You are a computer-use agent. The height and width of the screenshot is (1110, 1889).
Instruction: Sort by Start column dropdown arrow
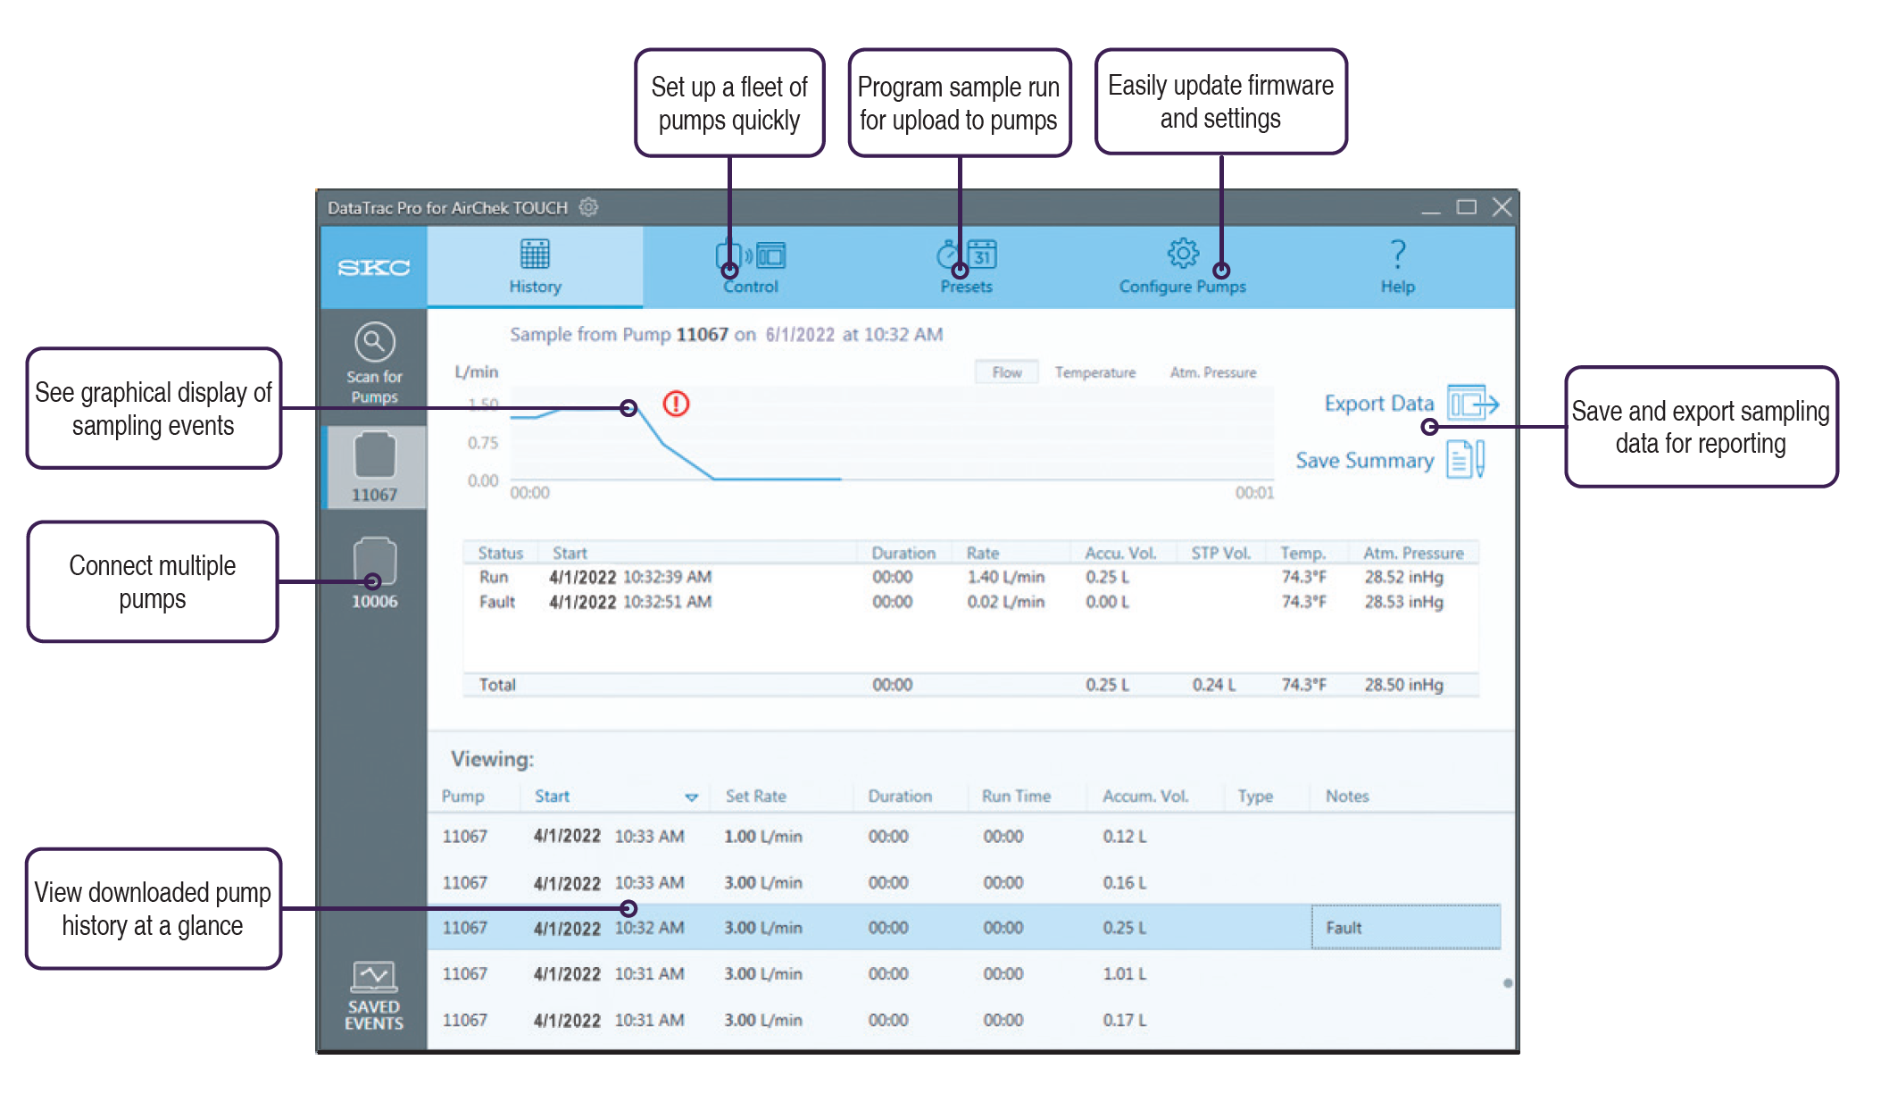pos(691,797)
